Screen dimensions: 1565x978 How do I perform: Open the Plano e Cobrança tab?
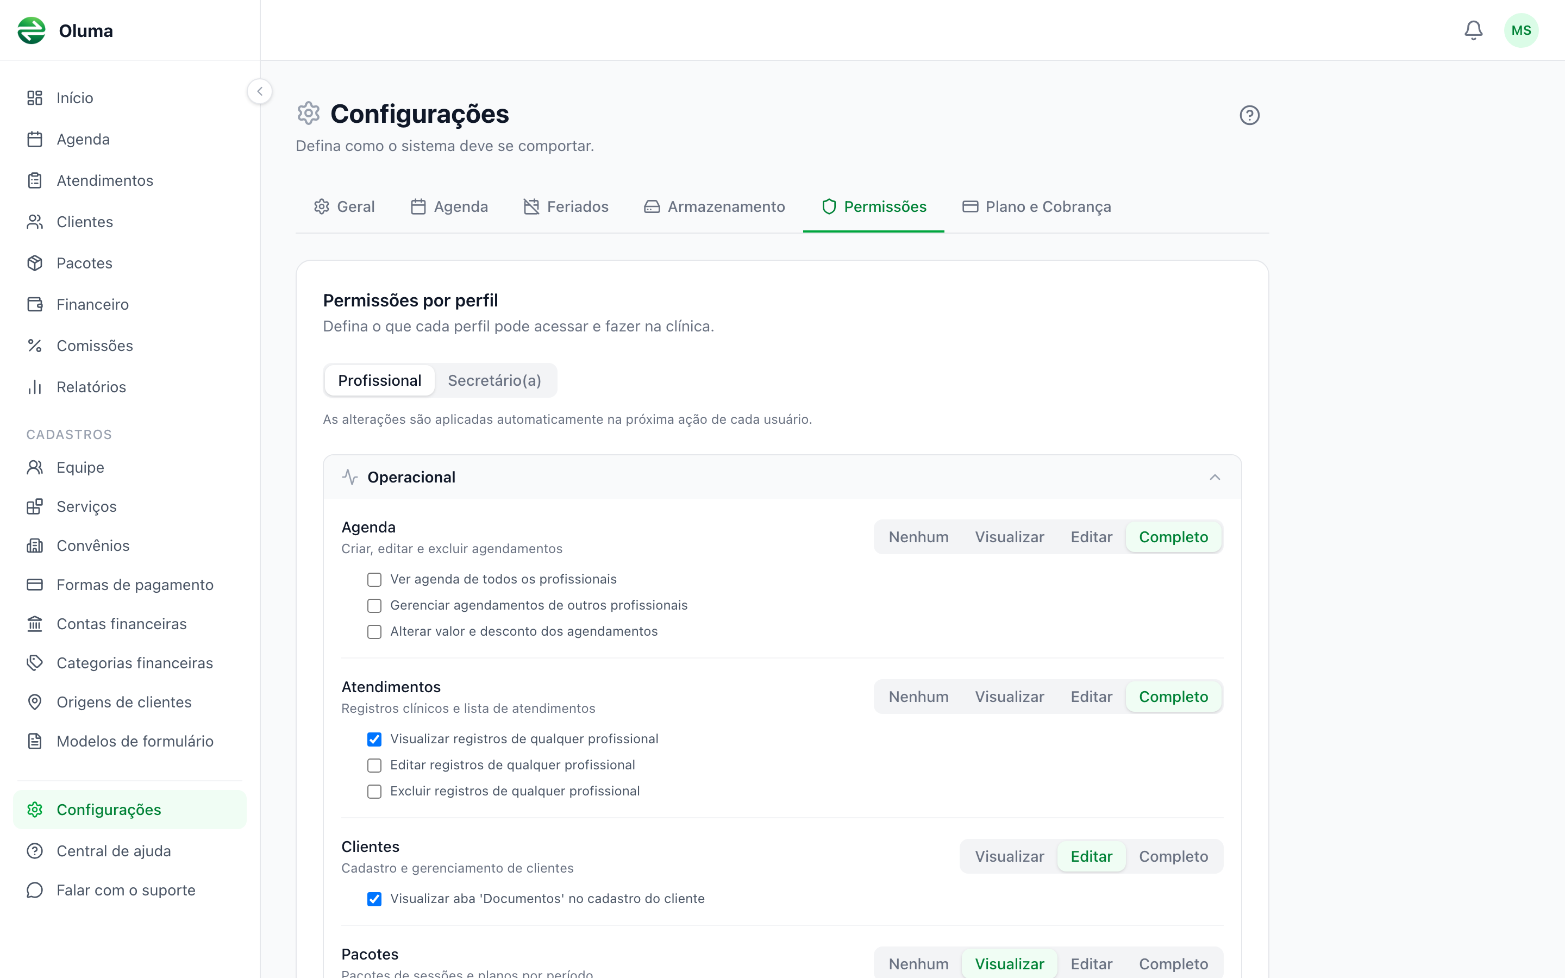[x=1037, y=206]
